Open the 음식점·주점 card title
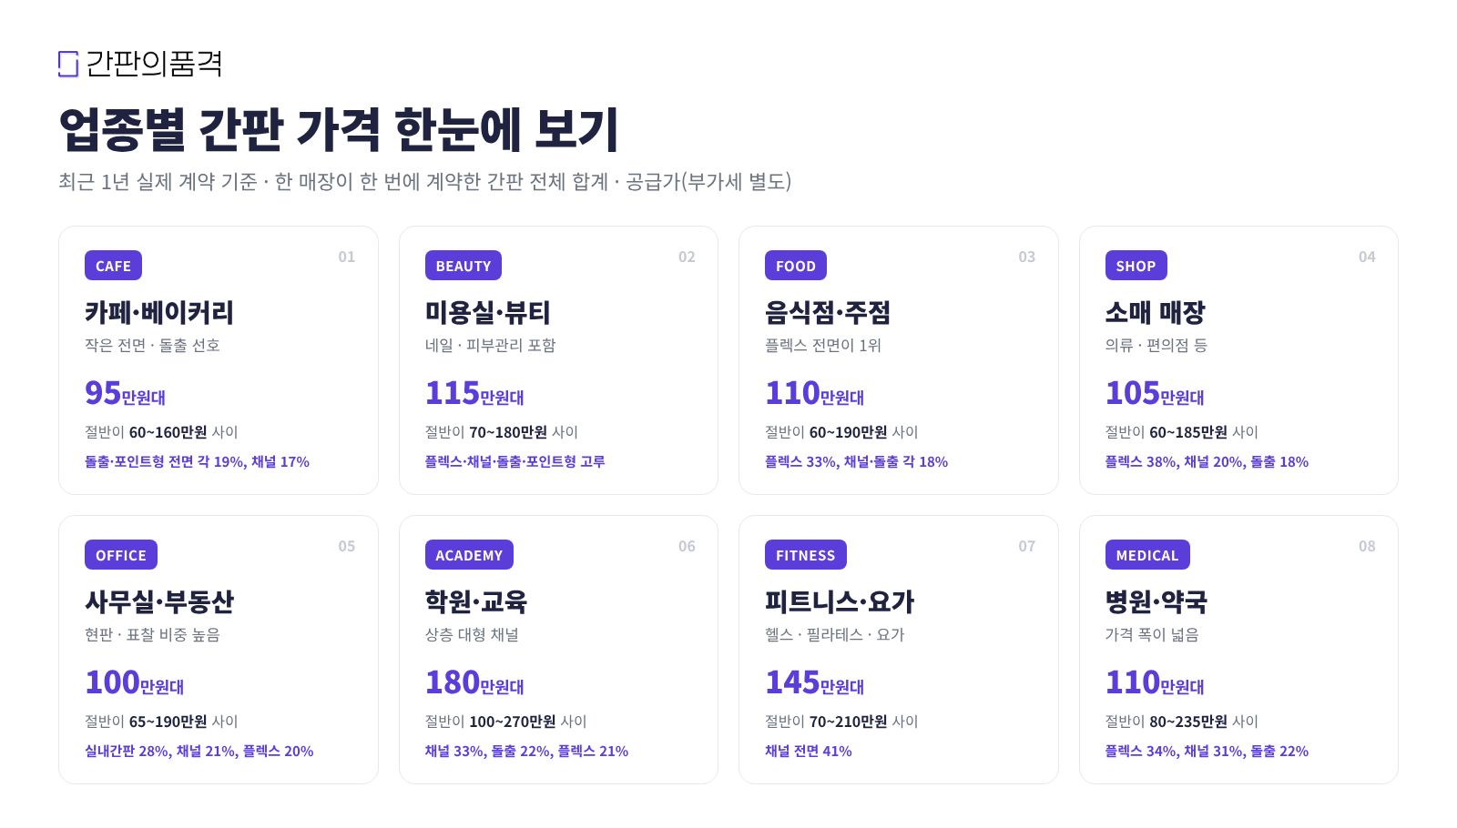 coord(828,312)
